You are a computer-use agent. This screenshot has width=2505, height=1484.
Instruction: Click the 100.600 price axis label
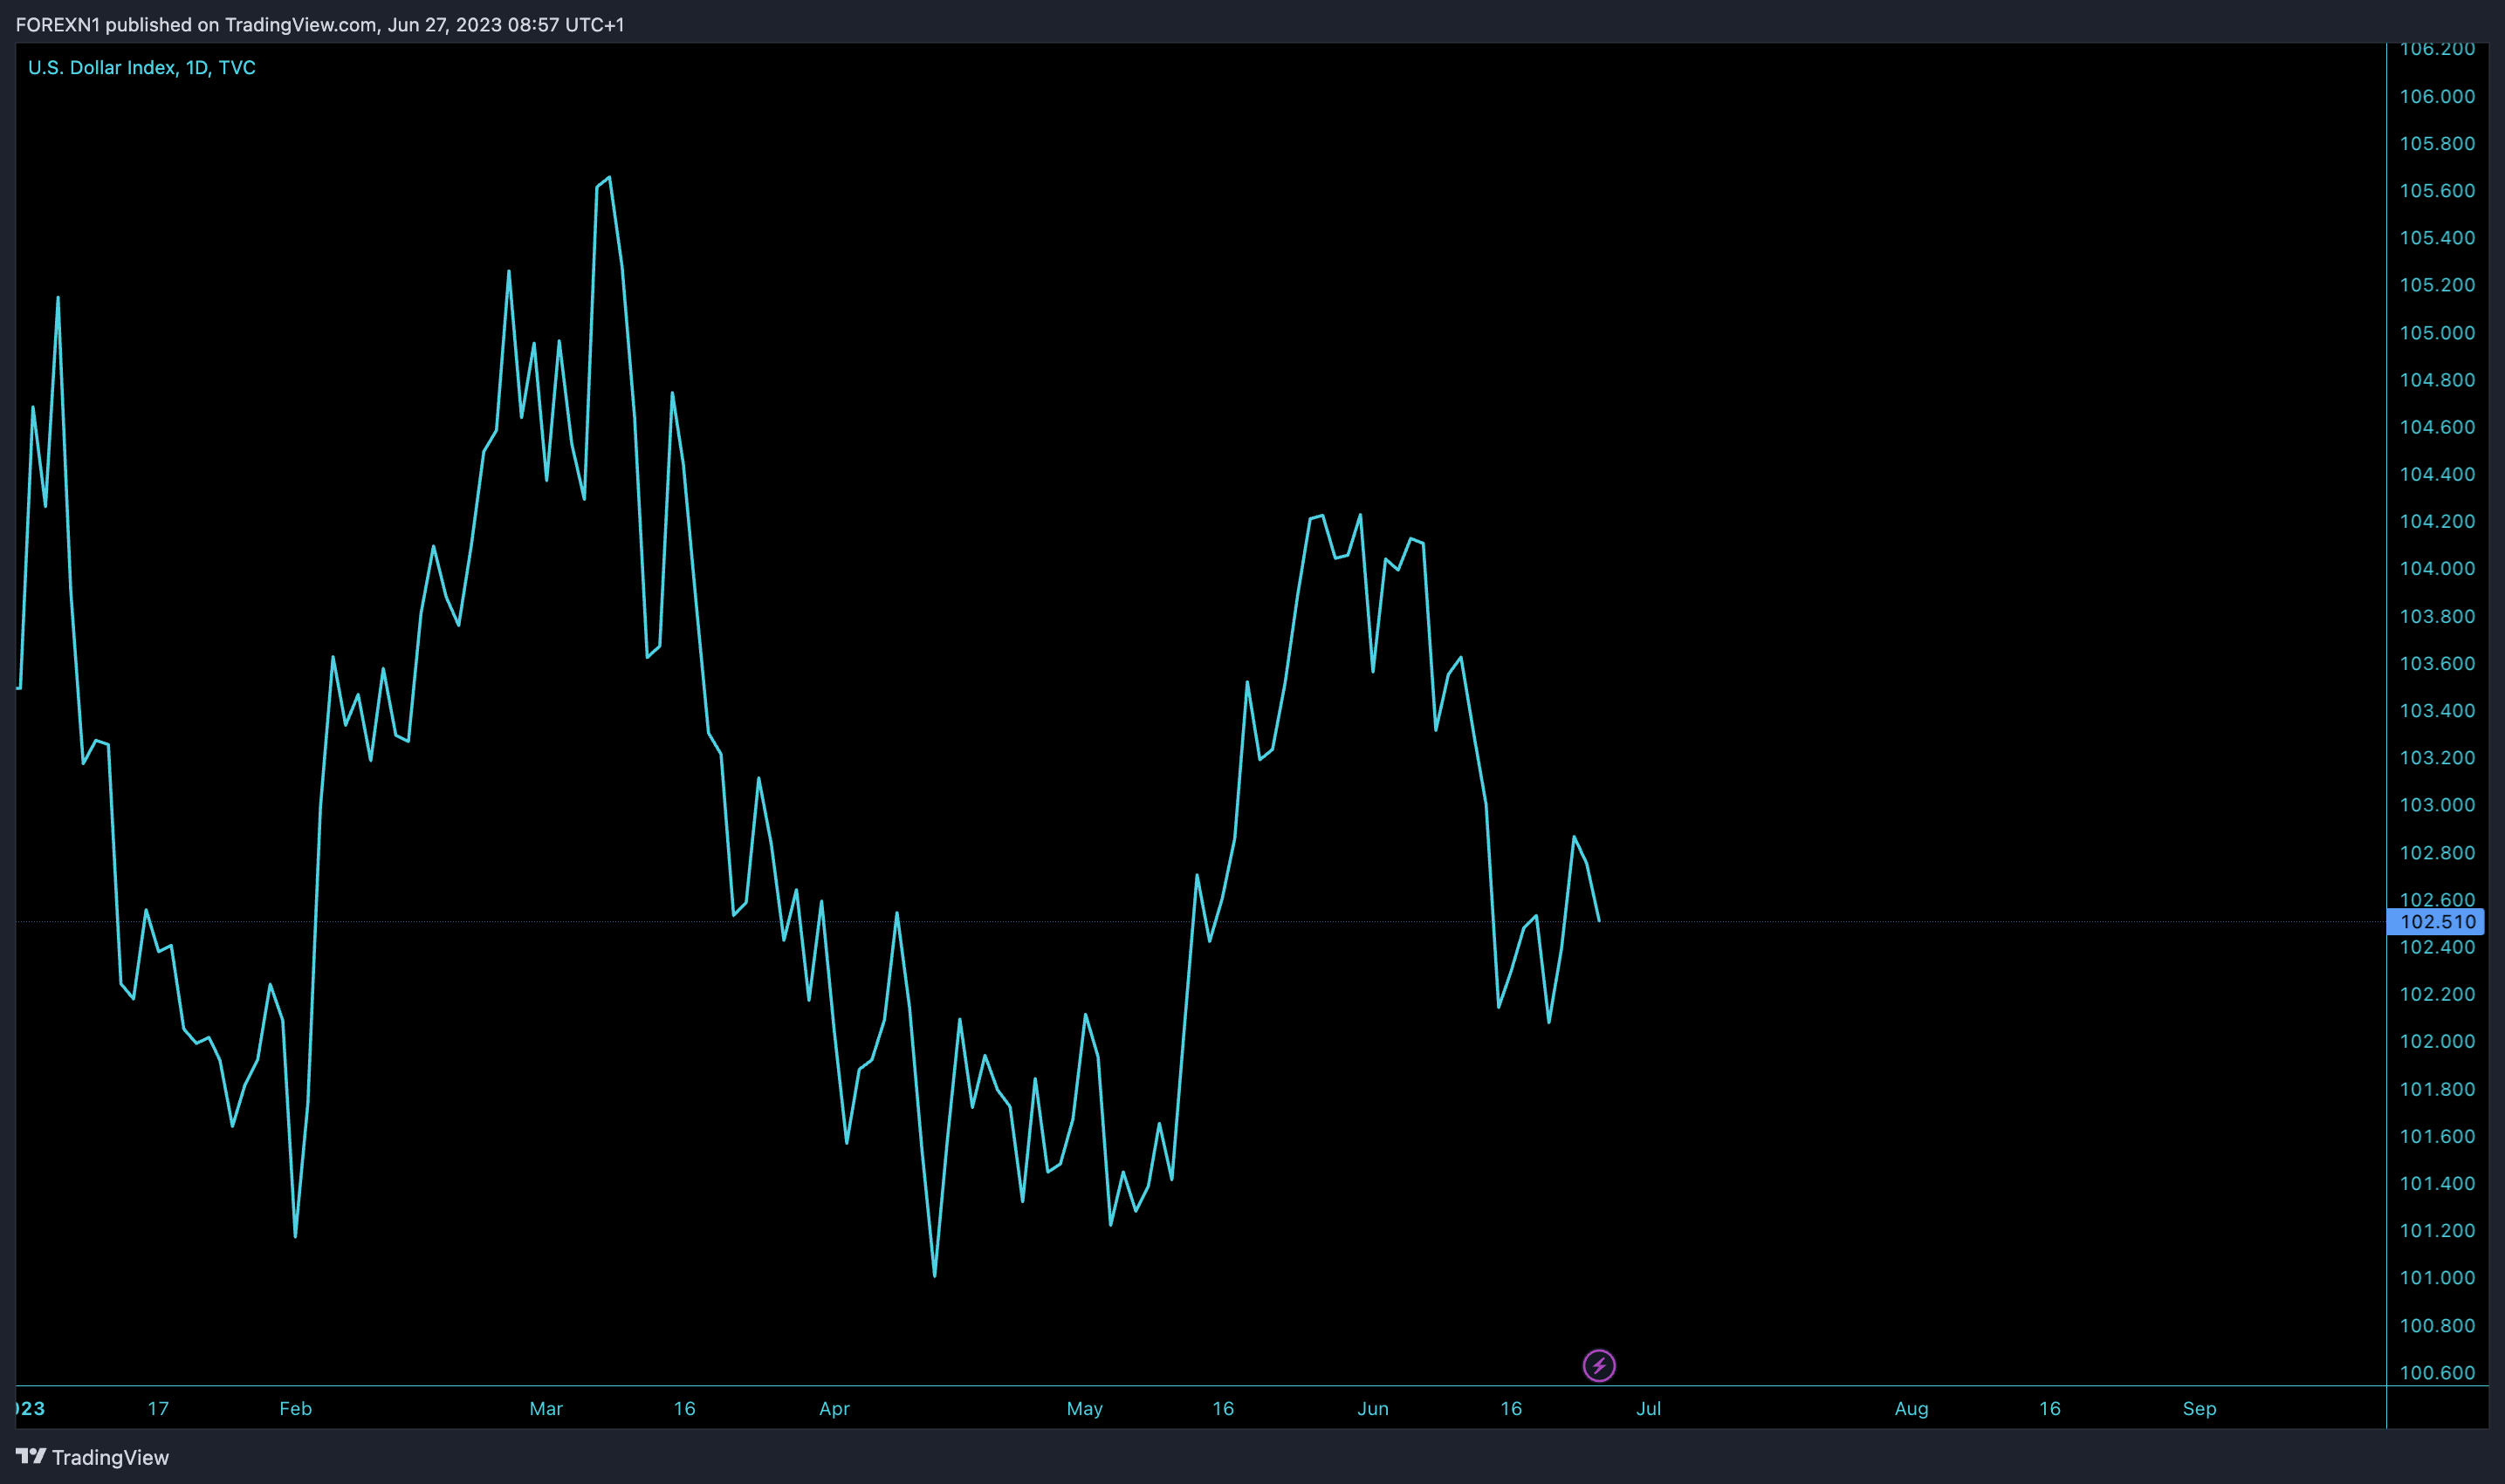pyautogui.click(x=2437, y=1372)
